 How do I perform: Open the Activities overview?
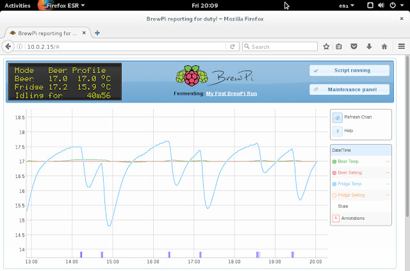[x=17, y=6]
